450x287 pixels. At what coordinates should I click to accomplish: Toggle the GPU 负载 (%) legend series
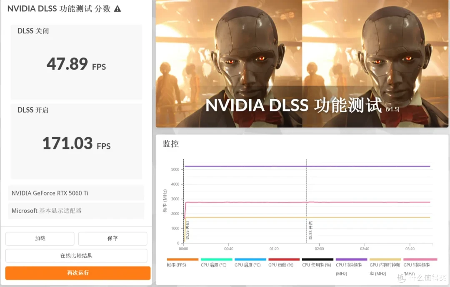284,263
